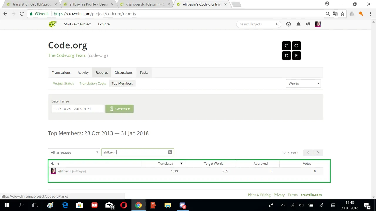Open Task View on taskbar
This screenshot has height=211, width=376.
click(x=35, y=205)
